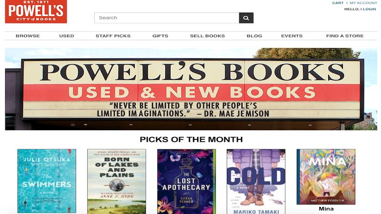This screenshot has width=381, height=214.
Task: Click the Mina title link under cover
Action: (x=326, y=209)
